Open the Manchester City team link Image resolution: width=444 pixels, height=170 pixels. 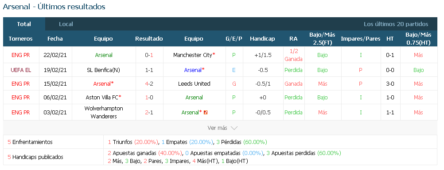193,55
